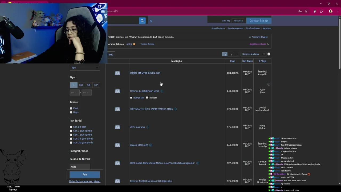Select Takaslı Evet radio option

pos(71,109)
